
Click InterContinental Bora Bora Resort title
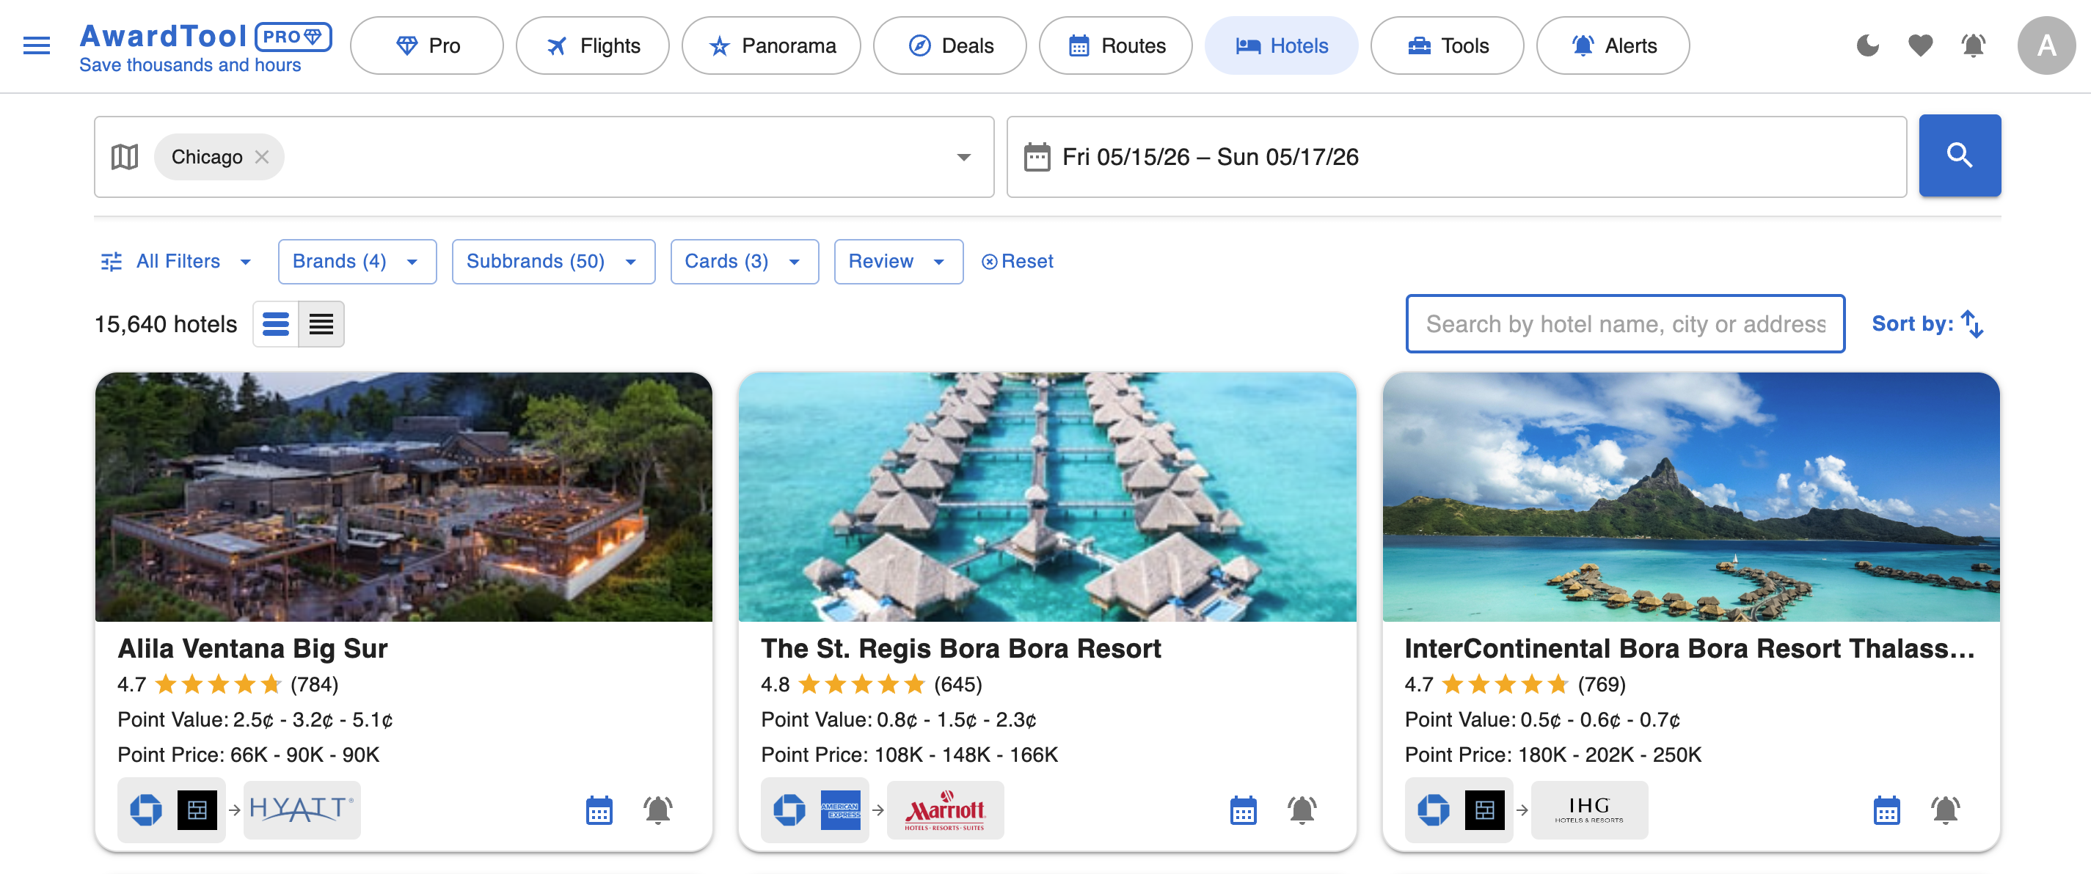tap(1689, 648)
